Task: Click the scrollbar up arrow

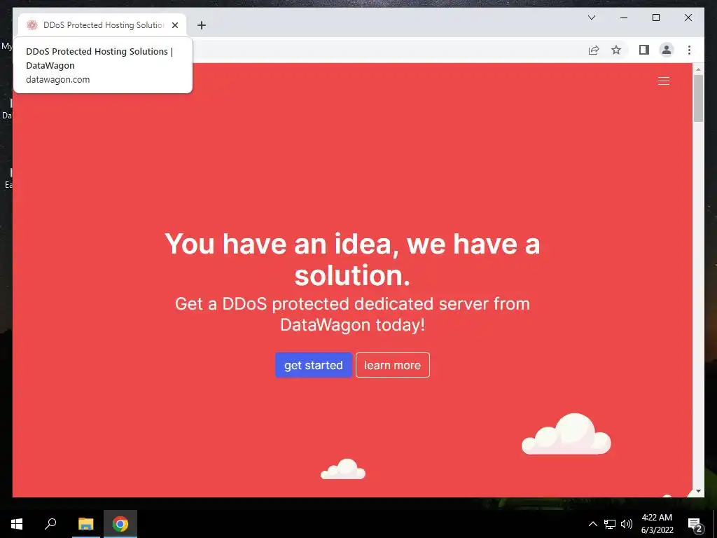Action: point(698,69)
